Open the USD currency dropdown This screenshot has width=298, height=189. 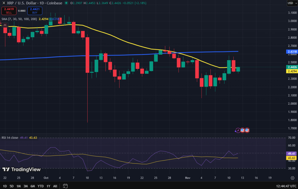tap(292, 3)
